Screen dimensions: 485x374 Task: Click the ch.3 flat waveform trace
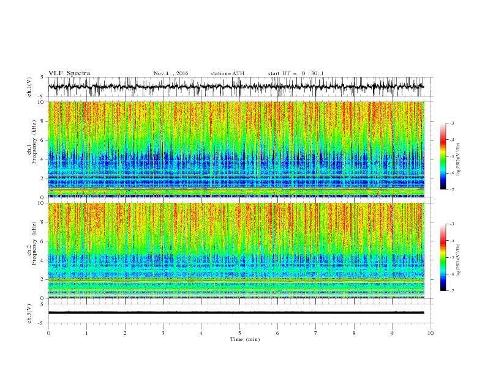pyautogui.click(x=236, y=313)
